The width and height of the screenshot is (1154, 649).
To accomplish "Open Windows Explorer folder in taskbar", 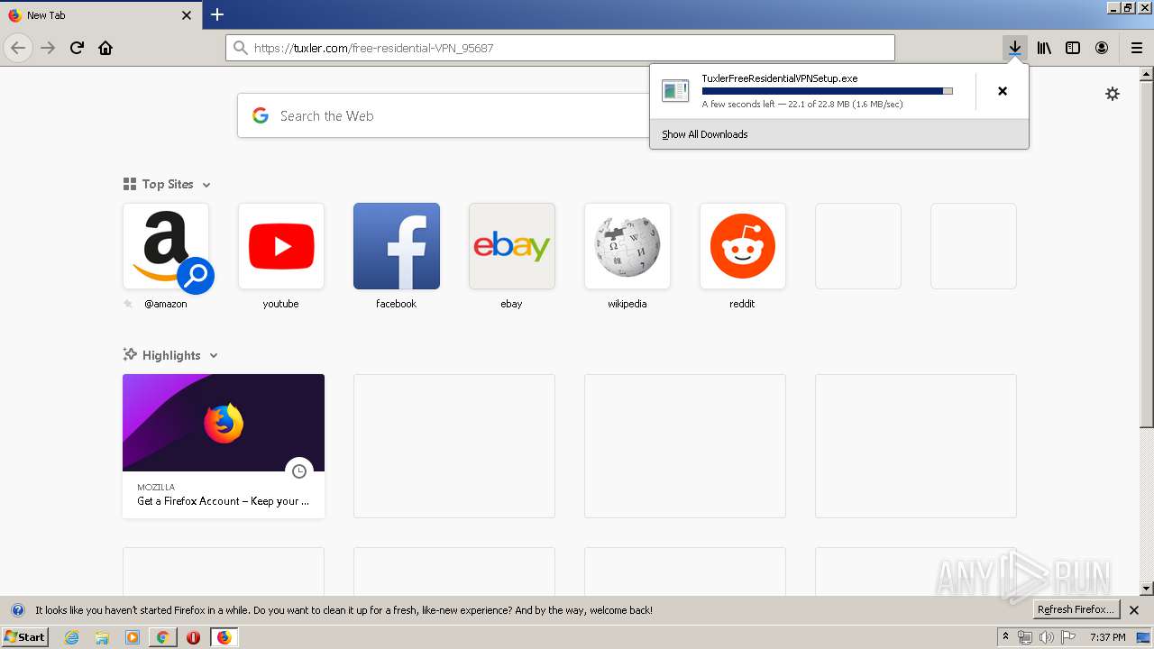I will tap(102, 637).
